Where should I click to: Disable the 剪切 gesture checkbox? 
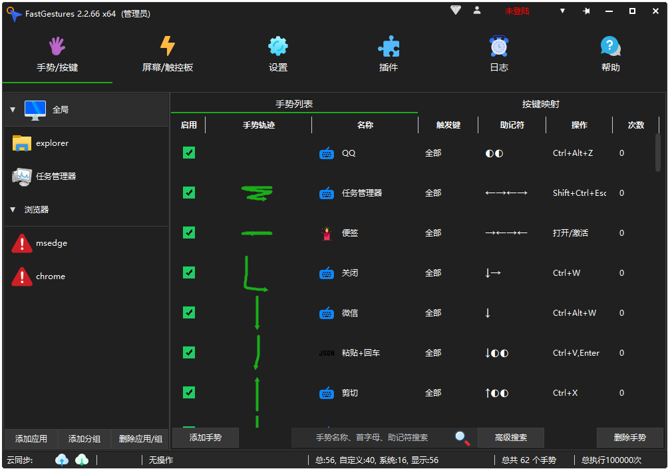click(x=189, y=392)
